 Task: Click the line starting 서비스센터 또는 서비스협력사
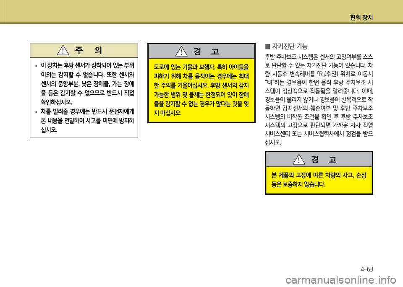[319, 133]
